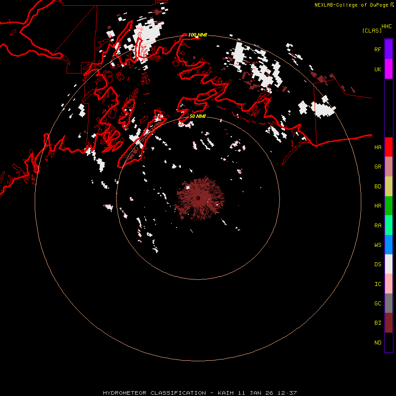Click the NEXLAB-College of DuPage credit text
The width and height of the screenshot is (396, 396).
click(x=351, y=5)
